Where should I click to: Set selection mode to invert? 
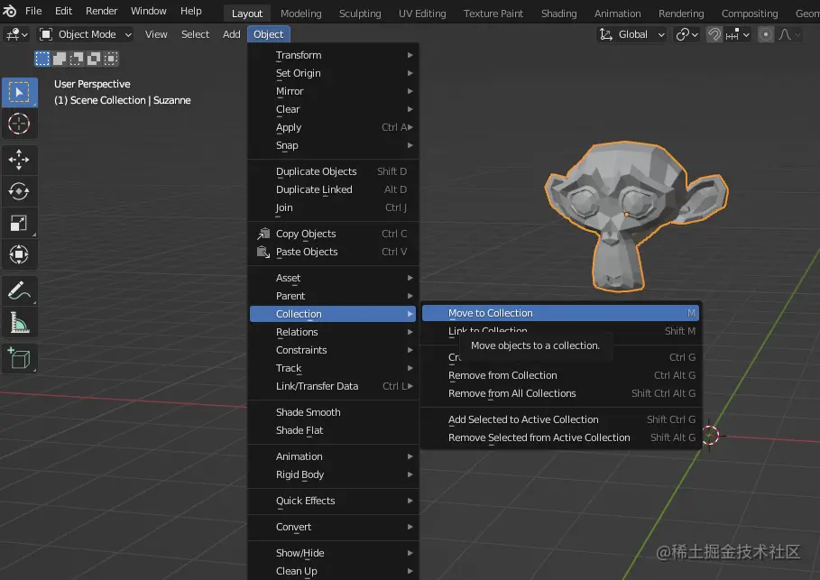pyautogui.click(x=94, y=59)
